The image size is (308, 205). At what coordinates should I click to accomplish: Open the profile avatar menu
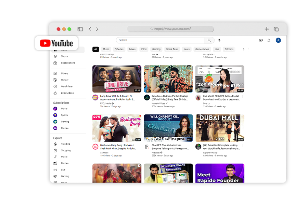(x=278, y=40)
